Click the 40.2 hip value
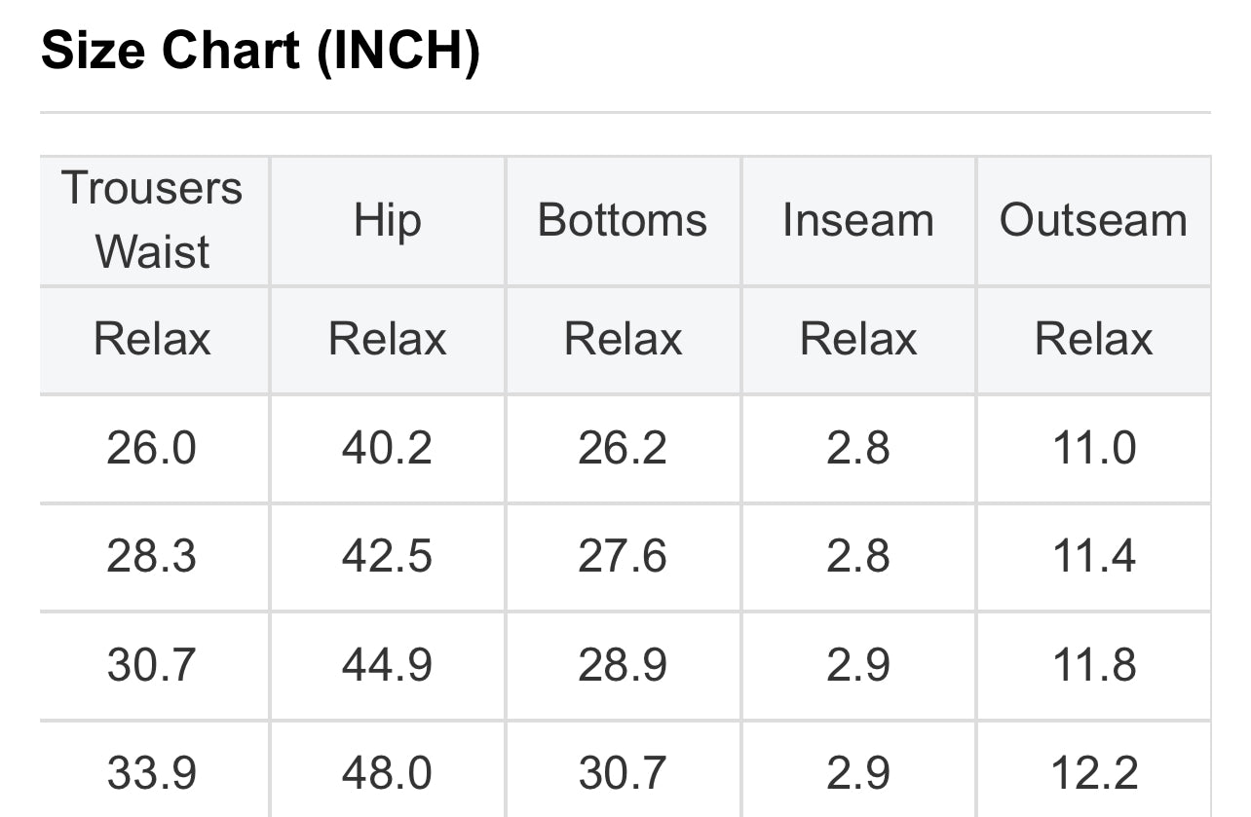 click(387, 448)
